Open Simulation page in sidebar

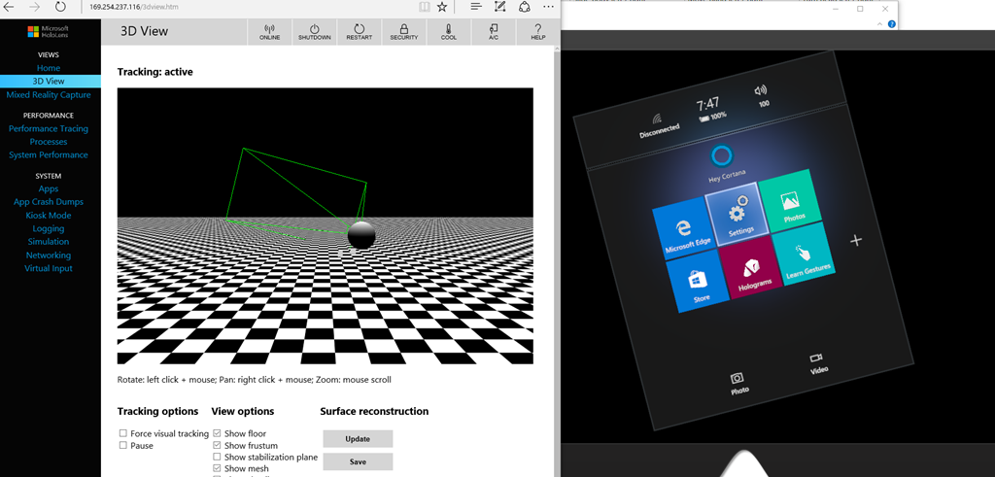pos(49,241)
